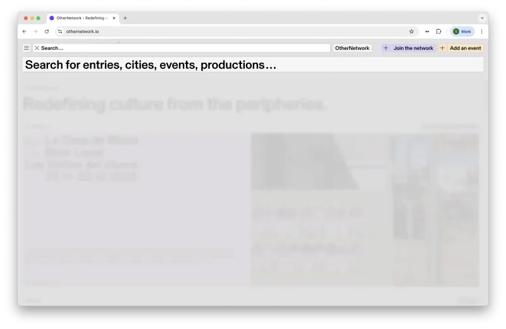Screen dimensions: 506x329
Task: Reload the othernetwork.io page
Action: [x=47, y=31]
